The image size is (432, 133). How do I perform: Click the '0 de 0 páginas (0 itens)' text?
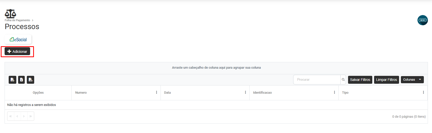click(409, 116)
